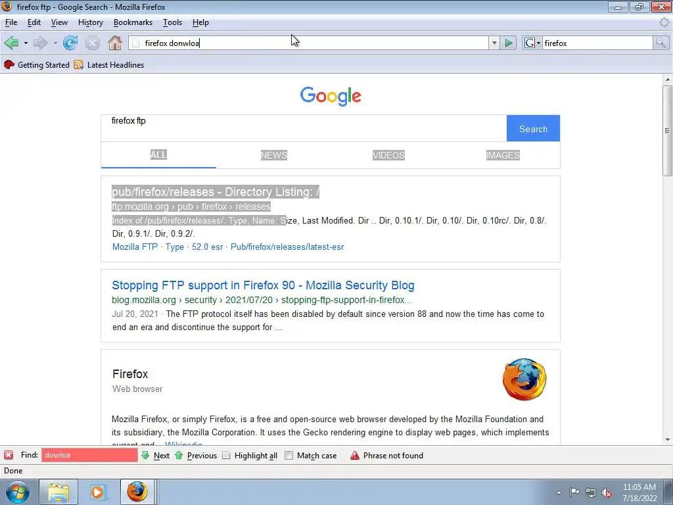The image size is (673, 505).
Task: Open the Windows Start button
Action: (x=18, y=492)
